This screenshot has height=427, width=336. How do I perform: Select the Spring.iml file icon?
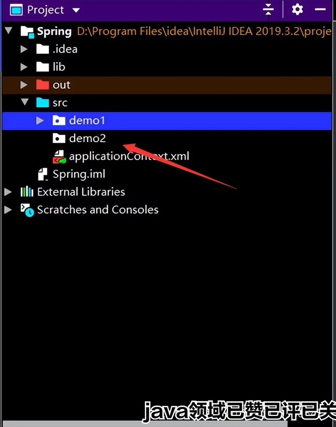point(43,174)
